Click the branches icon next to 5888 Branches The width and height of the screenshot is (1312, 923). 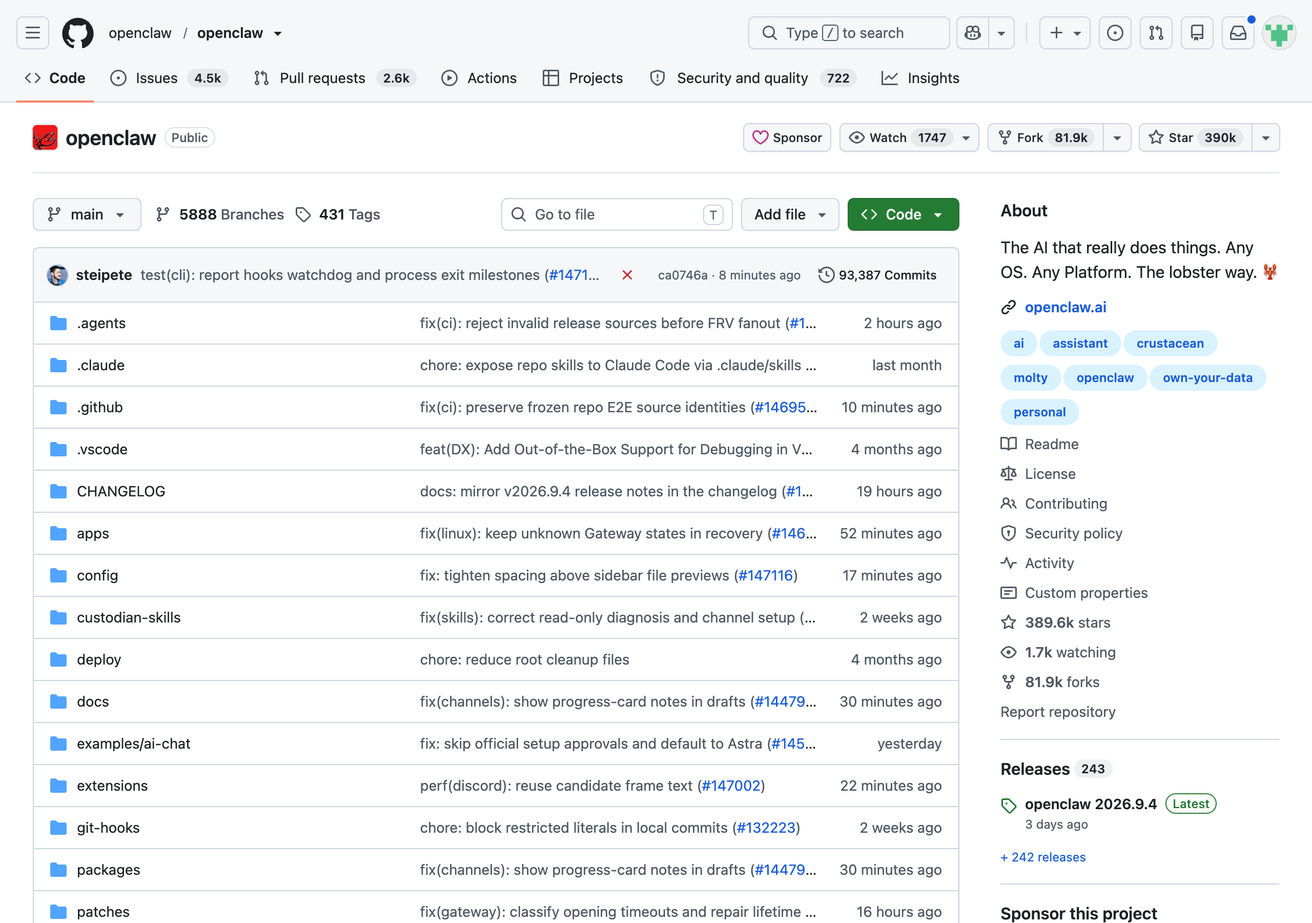[163, 214]
